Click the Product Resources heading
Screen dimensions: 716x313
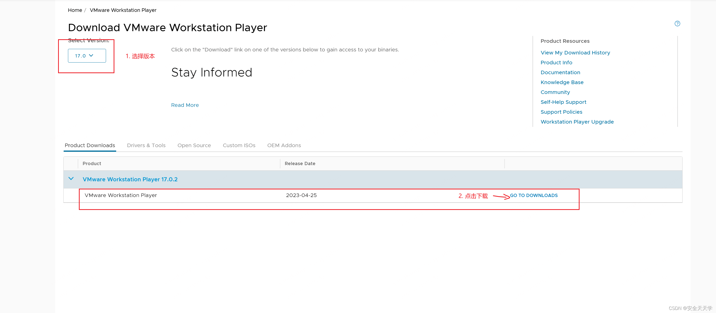pos(565,41)
